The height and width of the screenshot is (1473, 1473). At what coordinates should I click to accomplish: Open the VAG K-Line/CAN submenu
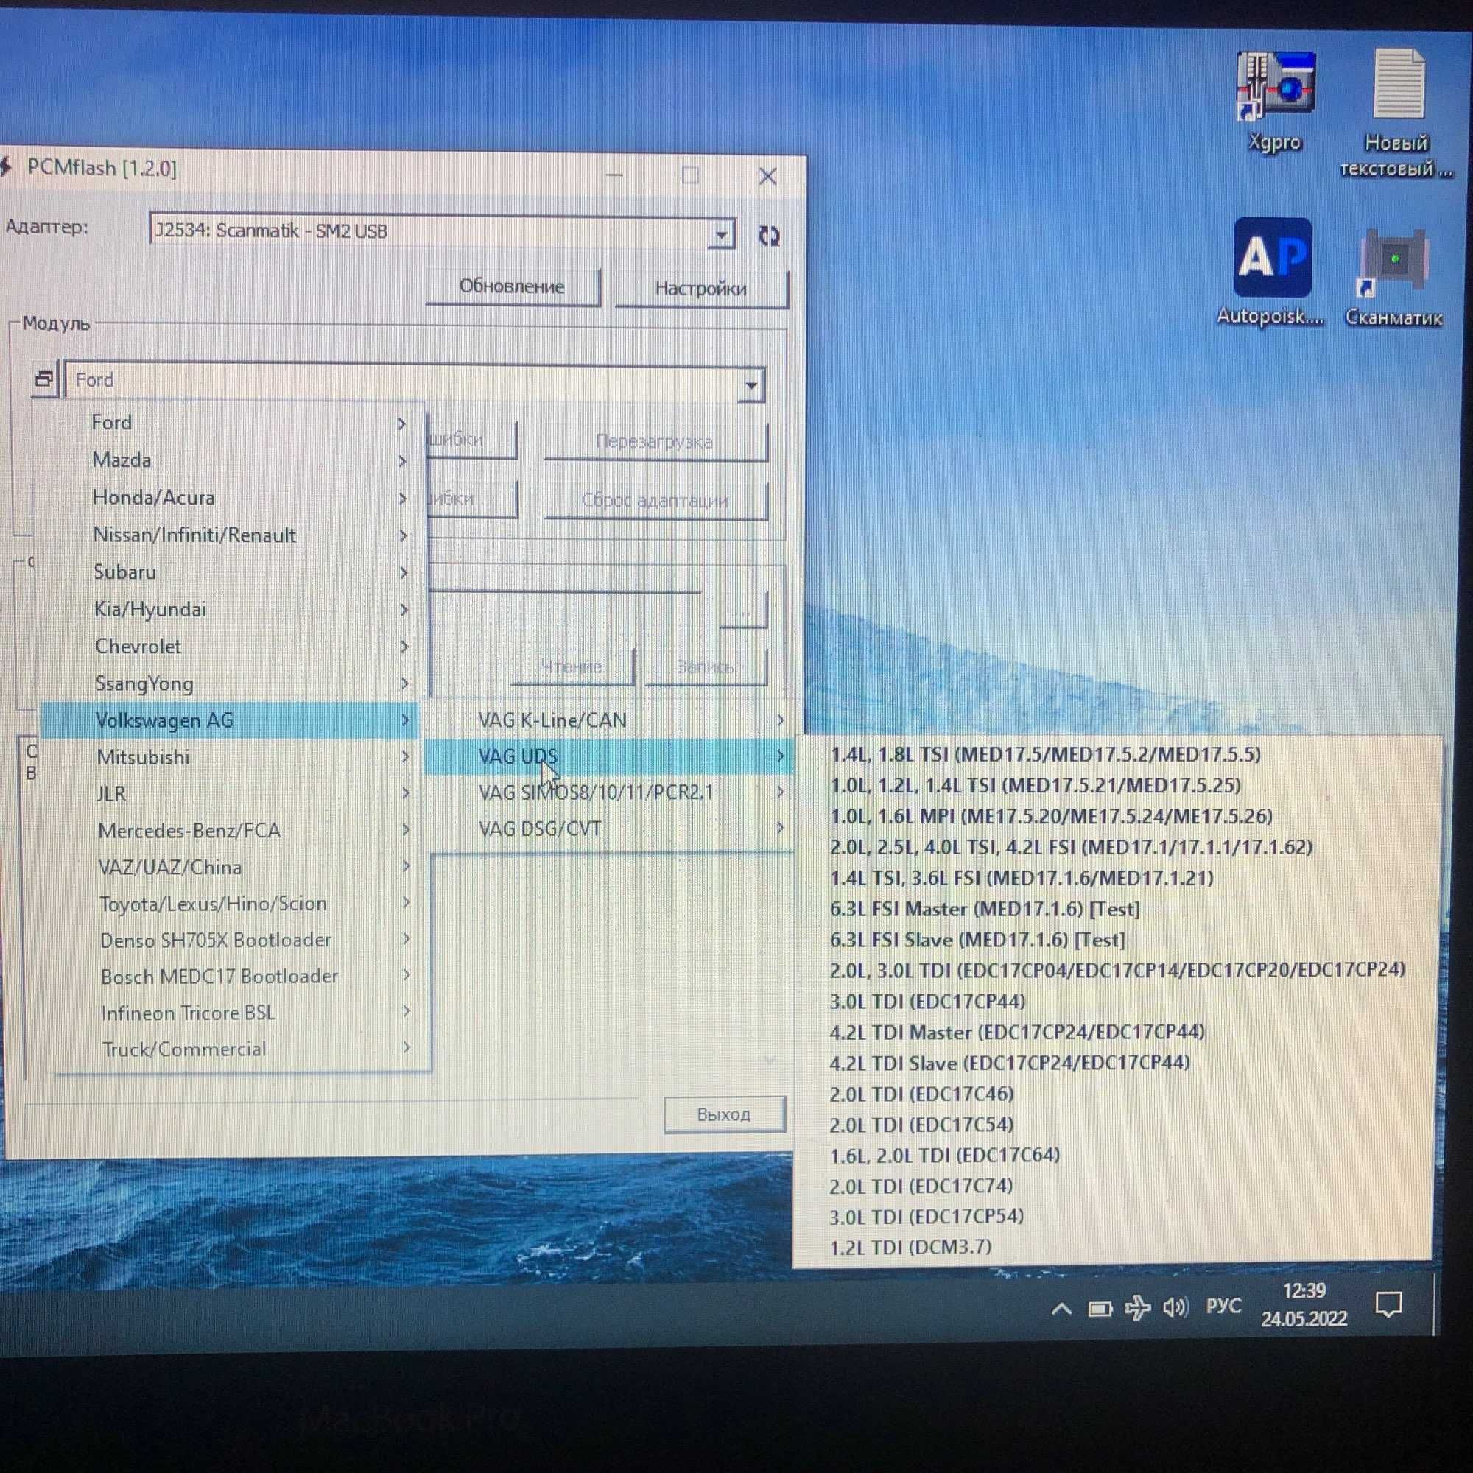pyautogui.click(x=609, y=720)
